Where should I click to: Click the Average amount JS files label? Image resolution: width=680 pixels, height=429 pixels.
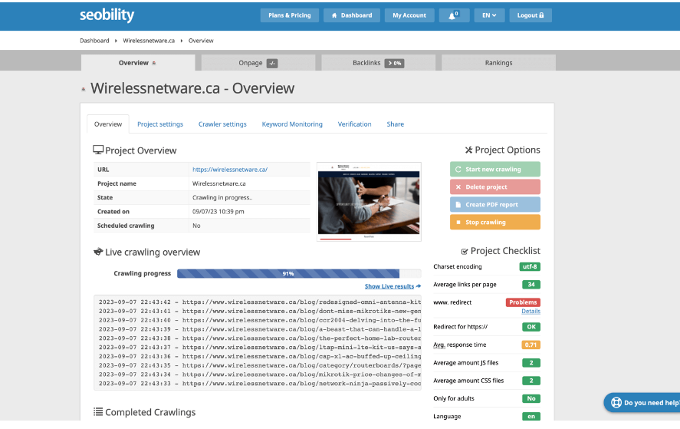[466, 362]
